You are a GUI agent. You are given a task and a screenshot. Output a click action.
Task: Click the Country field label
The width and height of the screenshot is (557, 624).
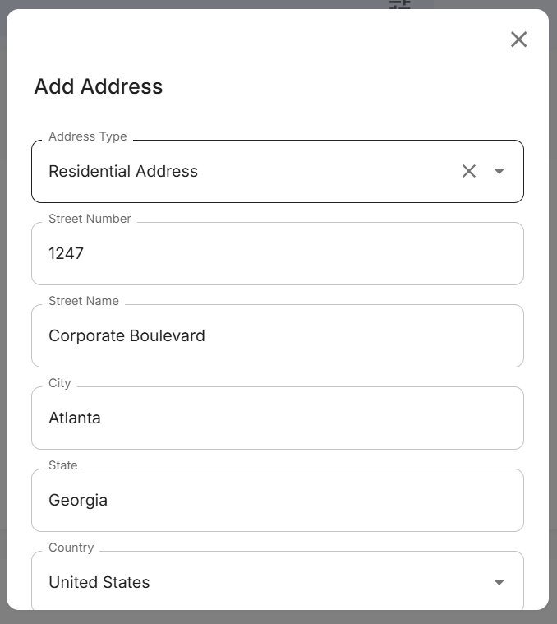click(71, 548)
